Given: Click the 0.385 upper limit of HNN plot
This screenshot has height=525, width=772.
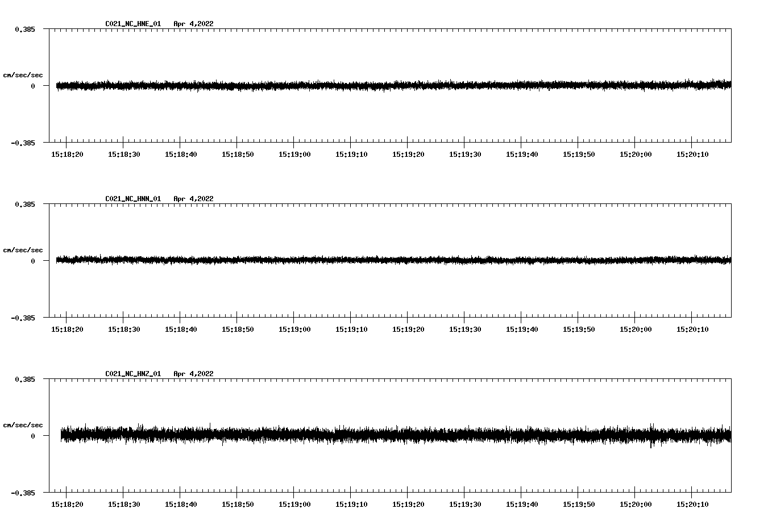Looking at the screenshot, I should point(25,204).
